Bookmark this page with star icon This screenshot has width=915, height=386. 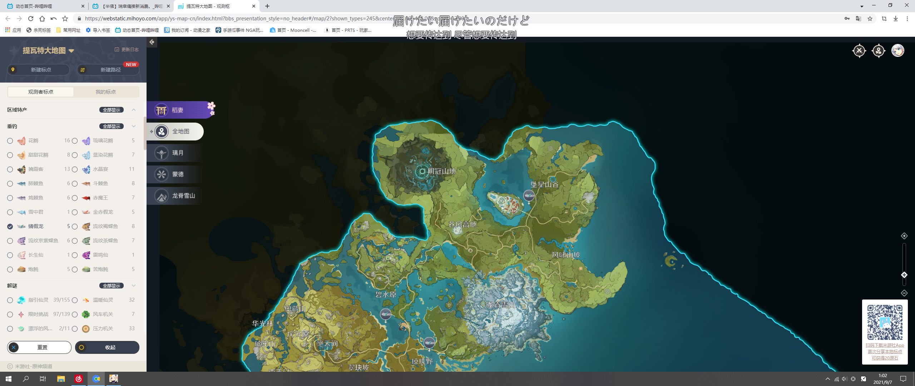click(x=870, y=19)
